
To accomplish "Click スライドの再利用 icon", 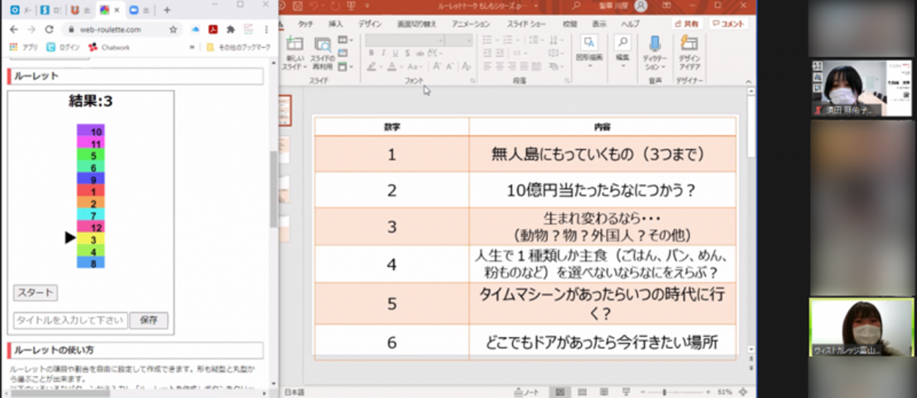I will 322,53.
